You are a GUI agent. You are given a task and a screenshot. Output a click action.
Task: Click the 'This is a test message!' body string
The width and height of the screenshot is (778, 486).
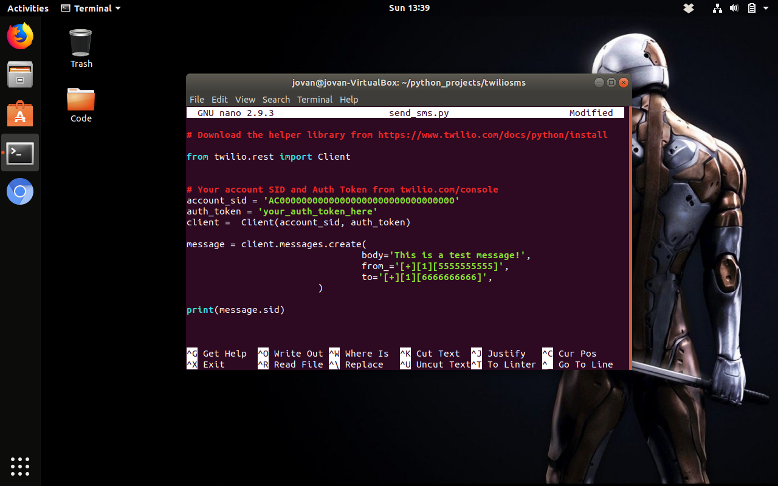tap(457, 255)
